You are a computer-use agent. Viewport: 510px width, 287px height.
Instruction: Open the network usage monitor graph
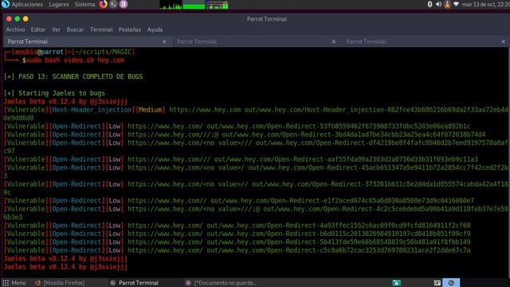tap(218, 5)
